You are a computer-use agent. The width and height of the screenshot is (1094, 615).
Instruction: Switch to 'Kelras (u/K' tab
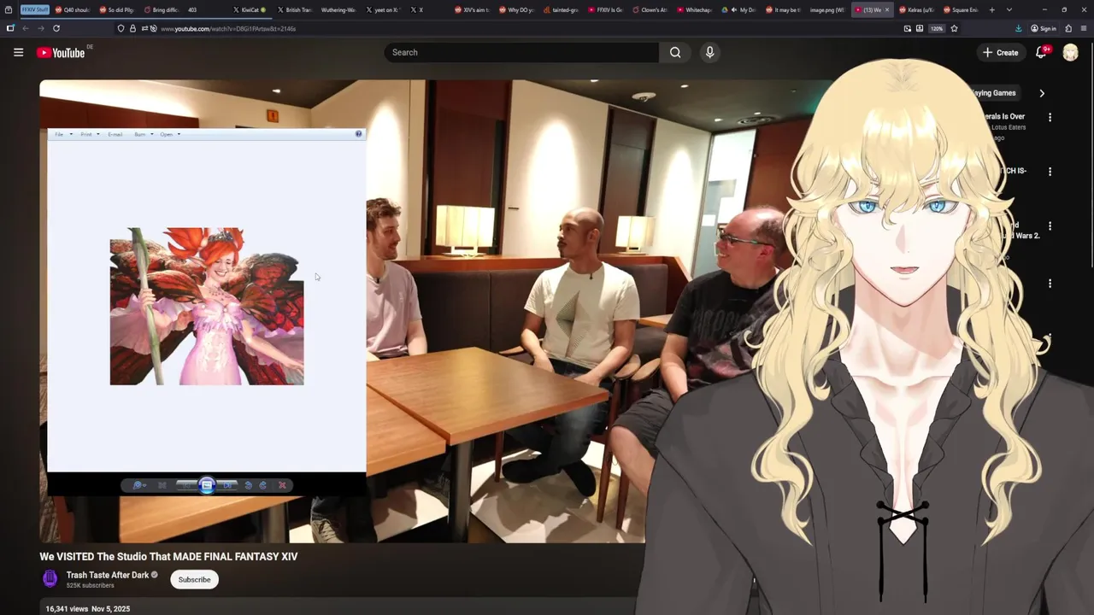click(916, 9)
